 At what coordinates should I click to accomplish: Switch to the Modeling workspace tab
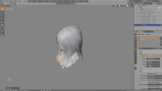(31, 1)
